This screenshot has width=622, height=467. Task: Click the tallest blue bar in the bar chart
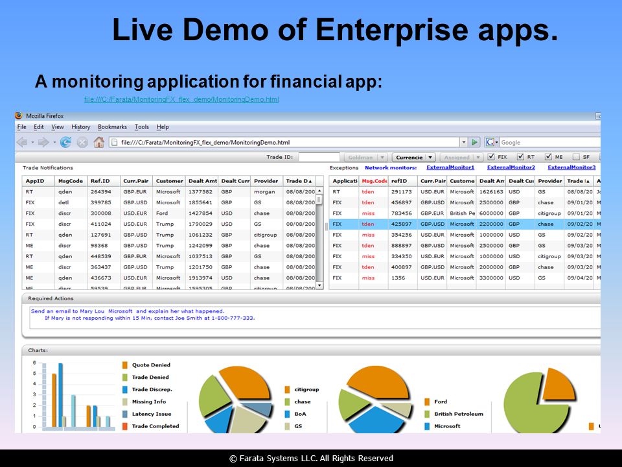(61, 395)
